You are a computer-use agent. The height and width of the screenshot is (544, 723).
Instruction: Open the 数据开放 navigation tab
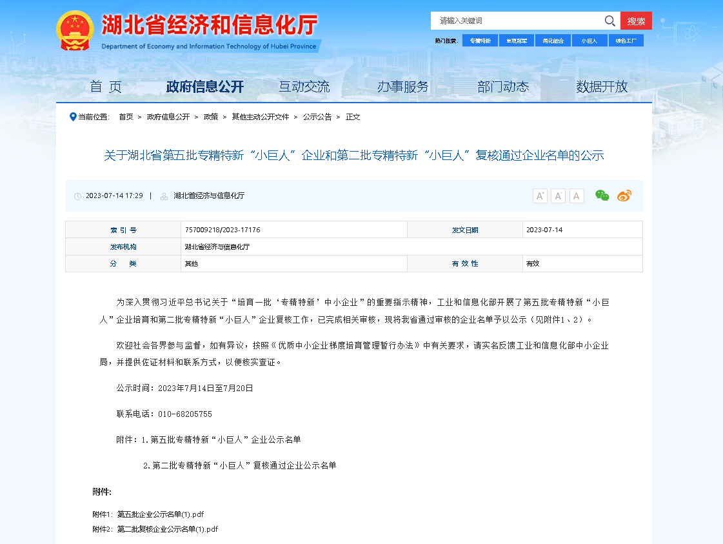click(602, 86)
